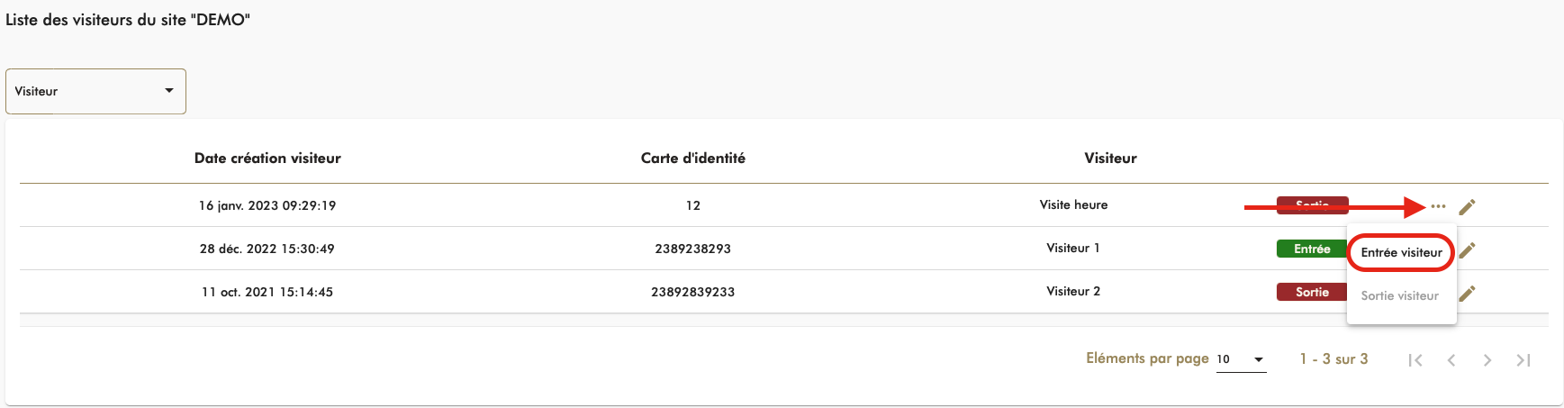Edit the Visite heure visitor with pencil icon
The image size is (1564, 408).
(x=1467, y=207)
